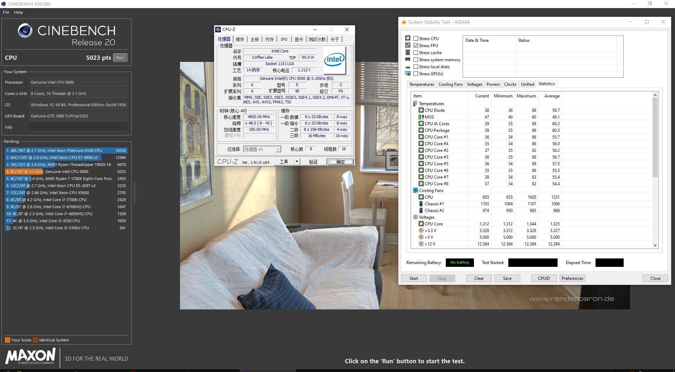The height and width of the screenshot is (372, 675).
Task: Enable the Stress local disks checkbox
Action: coord(416,67)
